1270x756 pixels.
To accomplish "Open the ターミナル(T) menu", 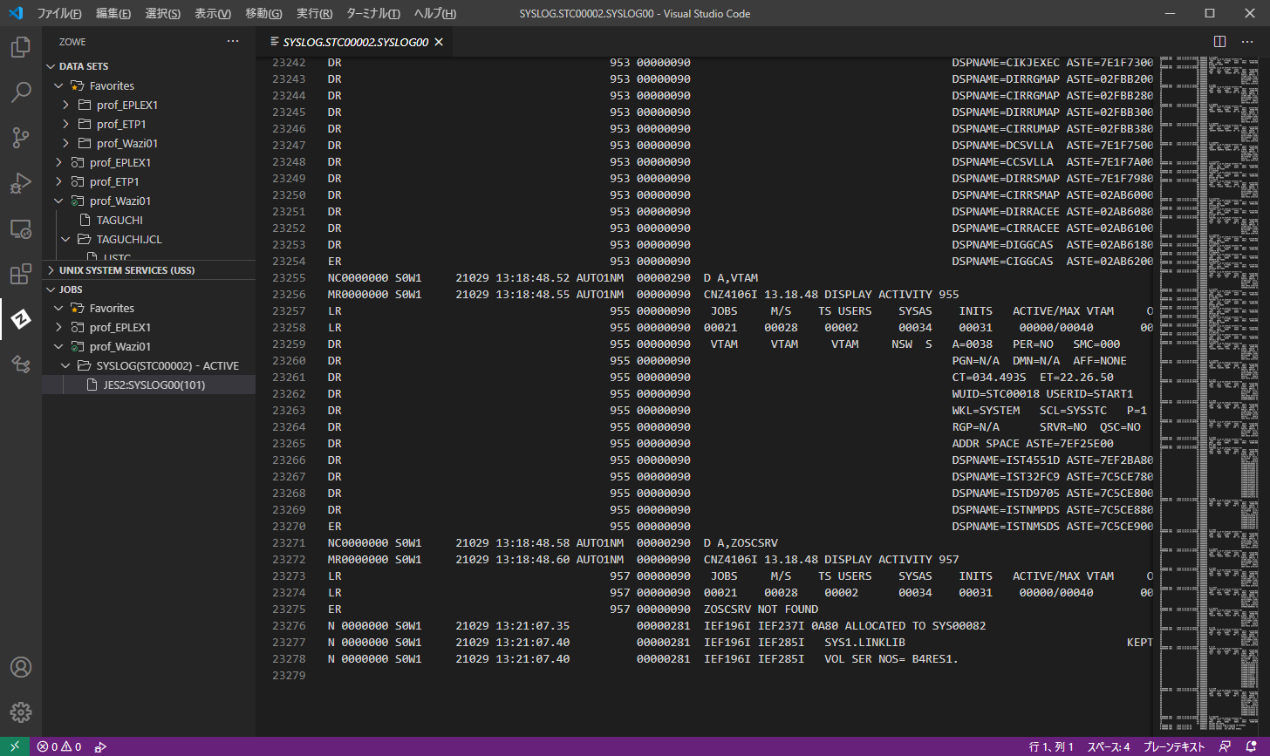I will [x=373, y=13].
